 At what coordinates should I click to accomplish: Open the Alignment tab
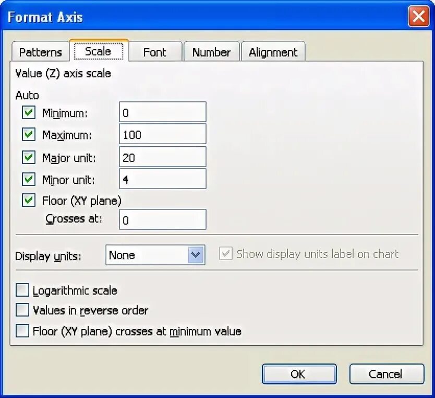[273, 52]
